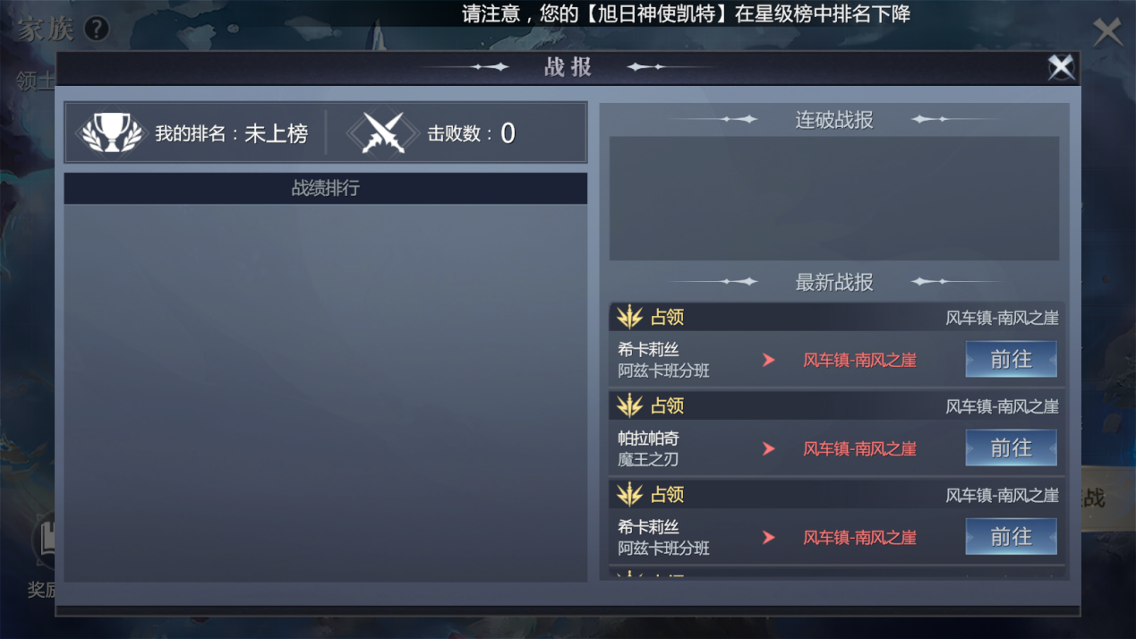This screenshot has width=1136, height=639.
Task: Click the second 占领 wing emblem icon
Action: point(629,405)
